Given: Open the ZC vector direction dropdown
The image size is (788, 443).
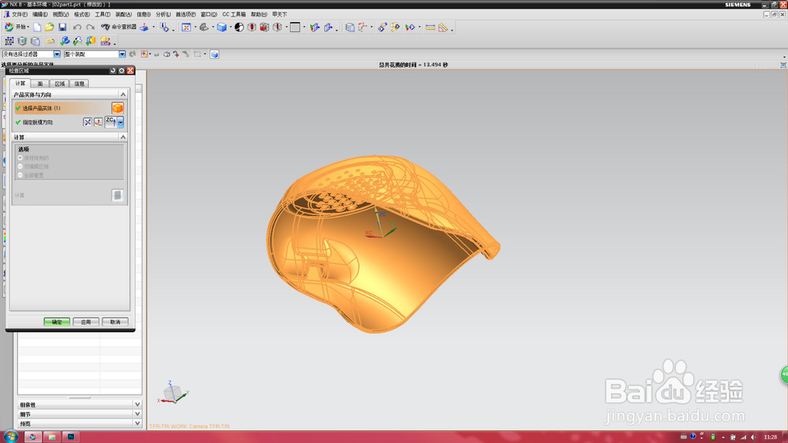Looking at the screenshot, I should [x=121, y=122].
